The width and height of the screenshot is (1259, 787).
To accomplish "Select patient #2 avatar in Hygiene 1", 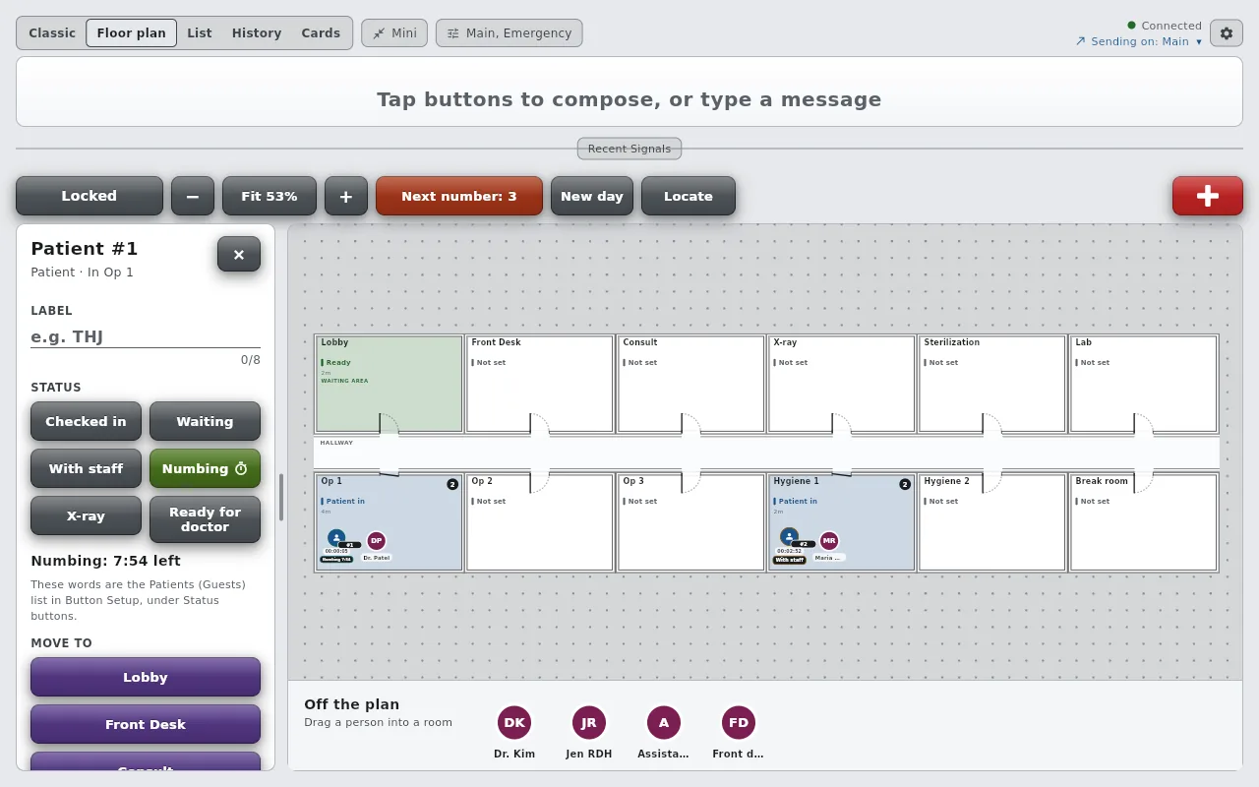I will click(789, 537).
